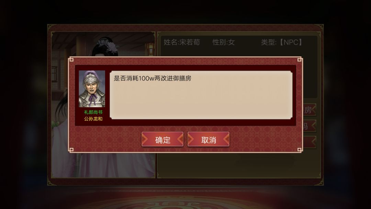The height and width of the screenshot is (209, 371).
Task: Click the 是否消耗100w两改进御膳房 message text
Action: point(153,78)
